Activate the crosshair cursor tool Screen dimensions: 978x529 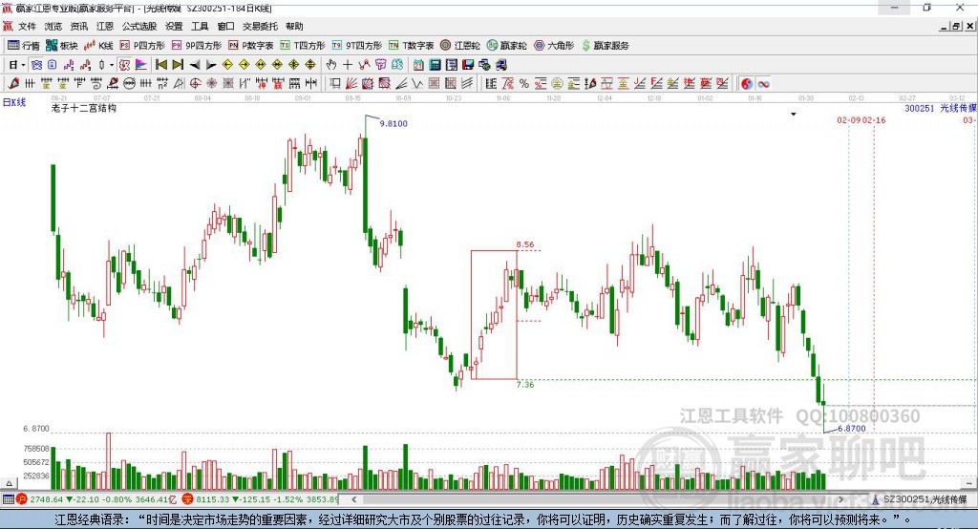tap(348, 65)
